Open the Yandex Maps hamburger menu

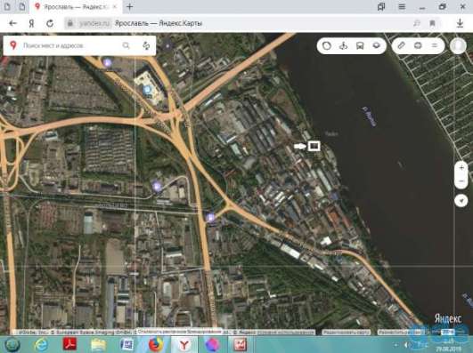click(x=435, y=45)
